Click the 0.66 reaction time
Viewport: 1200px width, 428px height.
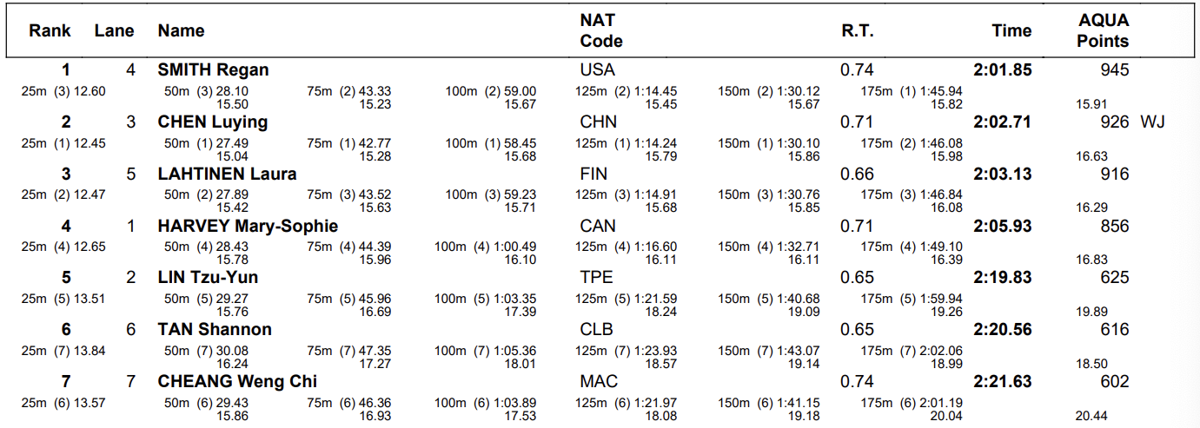pos(857,174)
